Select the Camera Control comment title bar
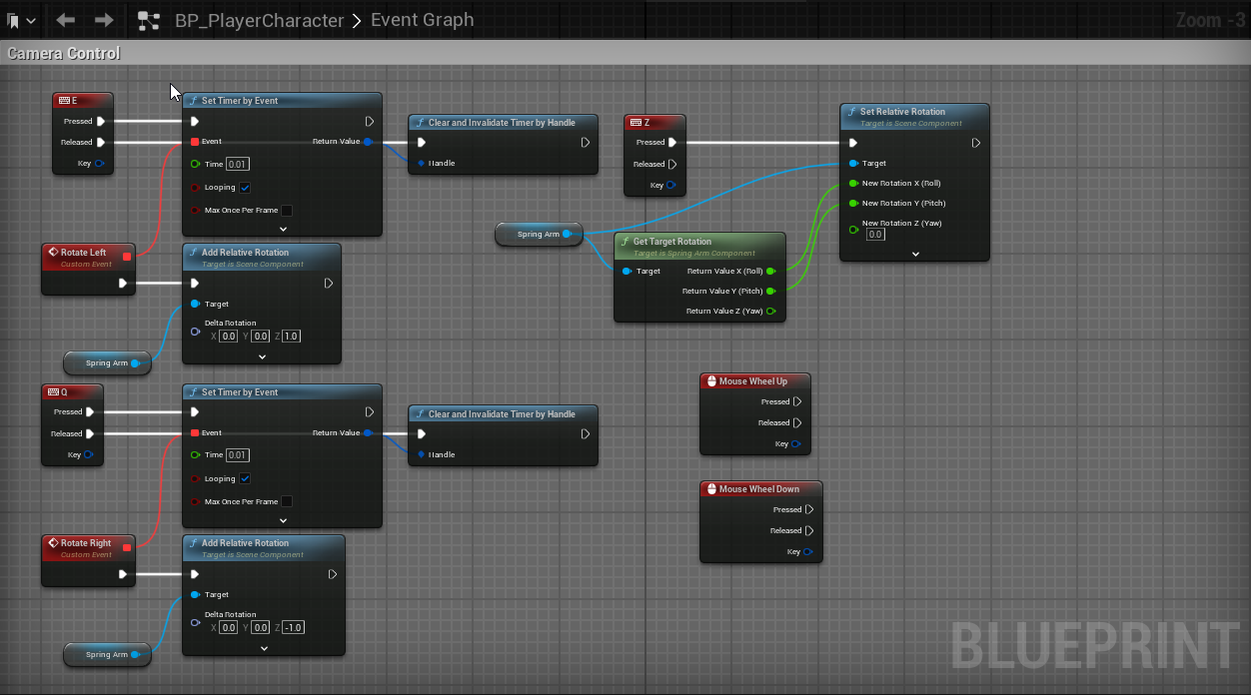1251x695 pixels. point(625,53)
